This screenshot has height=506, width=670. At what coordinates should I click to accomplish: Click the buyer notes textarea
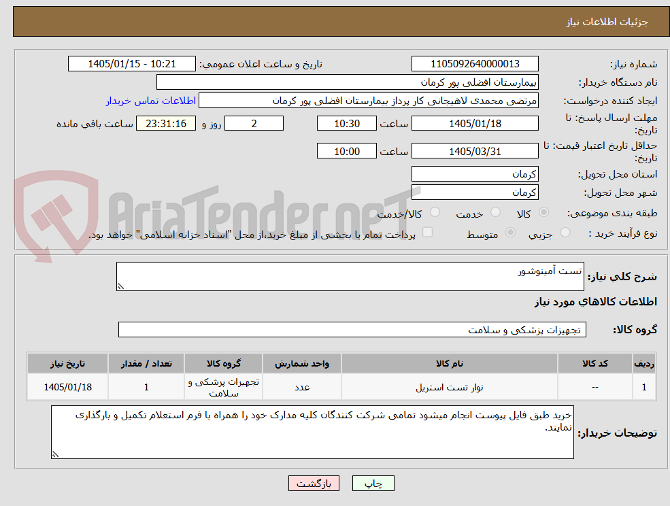coord(312,432)
